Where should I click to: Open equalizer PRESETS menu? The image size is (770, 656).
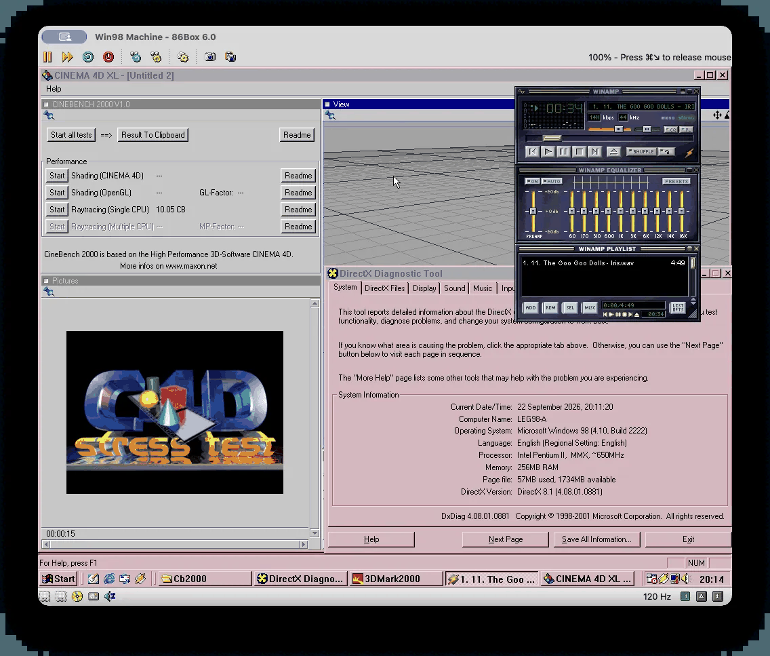[676, 181]
